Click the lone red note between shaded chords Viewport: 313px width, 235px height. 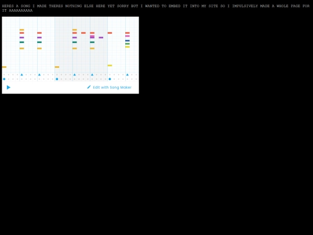click(x=83, y=33)
